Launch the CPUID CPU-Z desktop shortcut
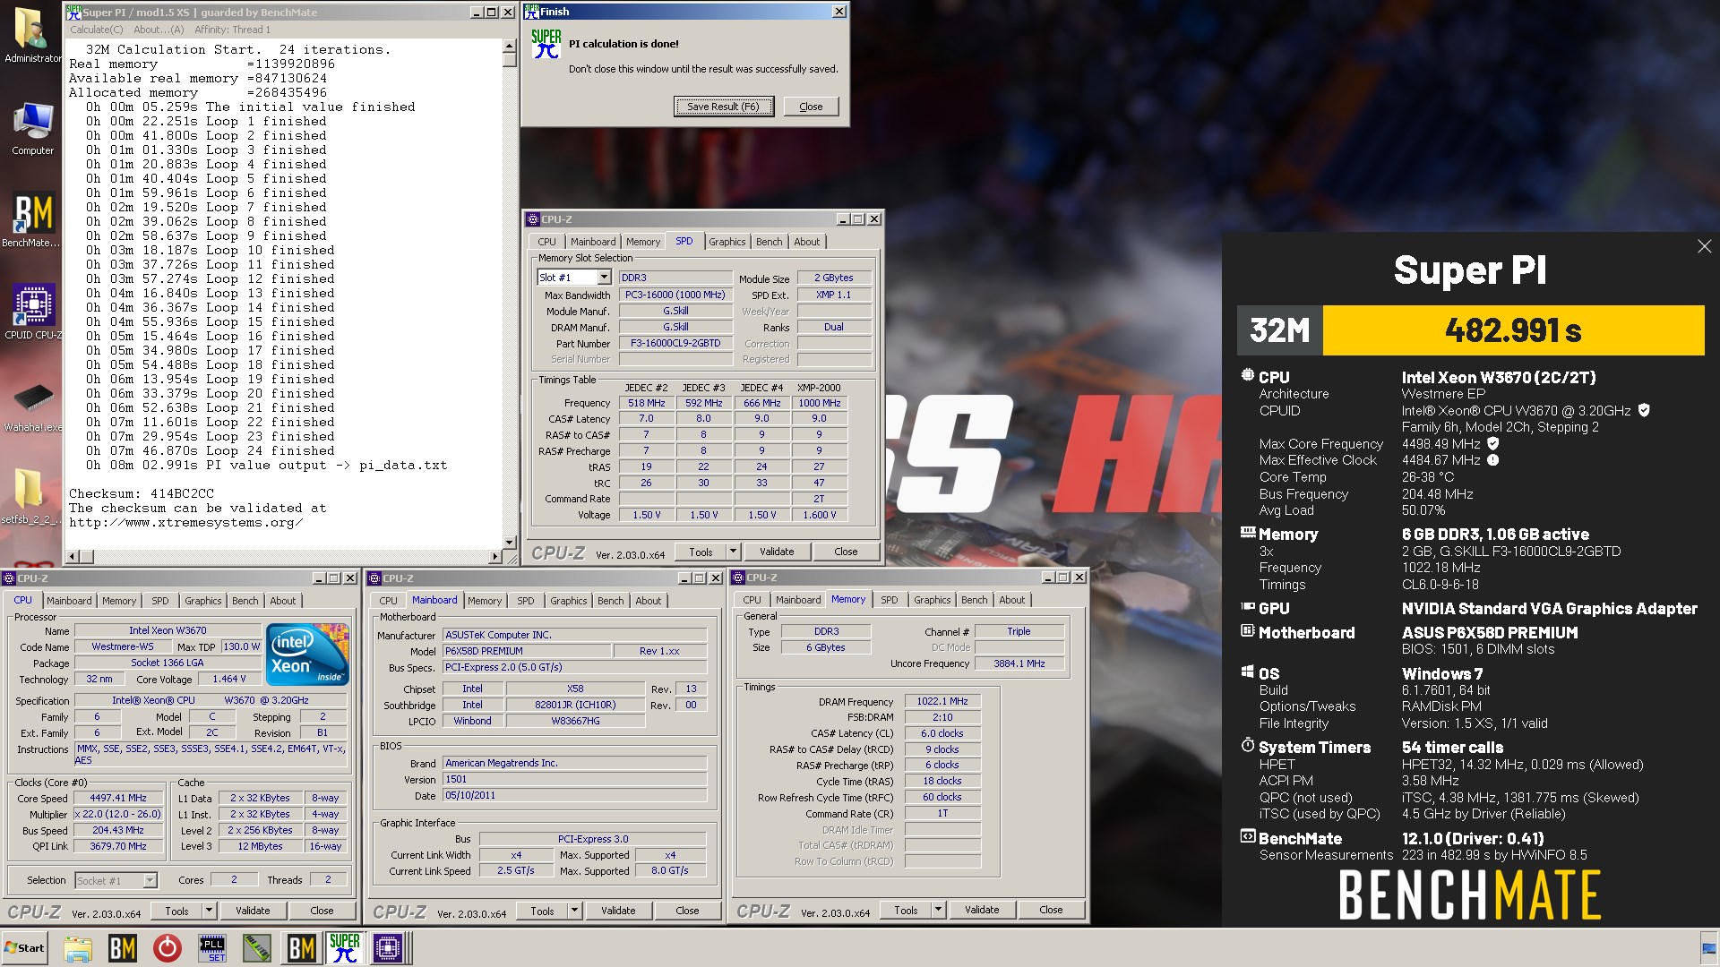1720x967 pixels. (x=33, y=312)
